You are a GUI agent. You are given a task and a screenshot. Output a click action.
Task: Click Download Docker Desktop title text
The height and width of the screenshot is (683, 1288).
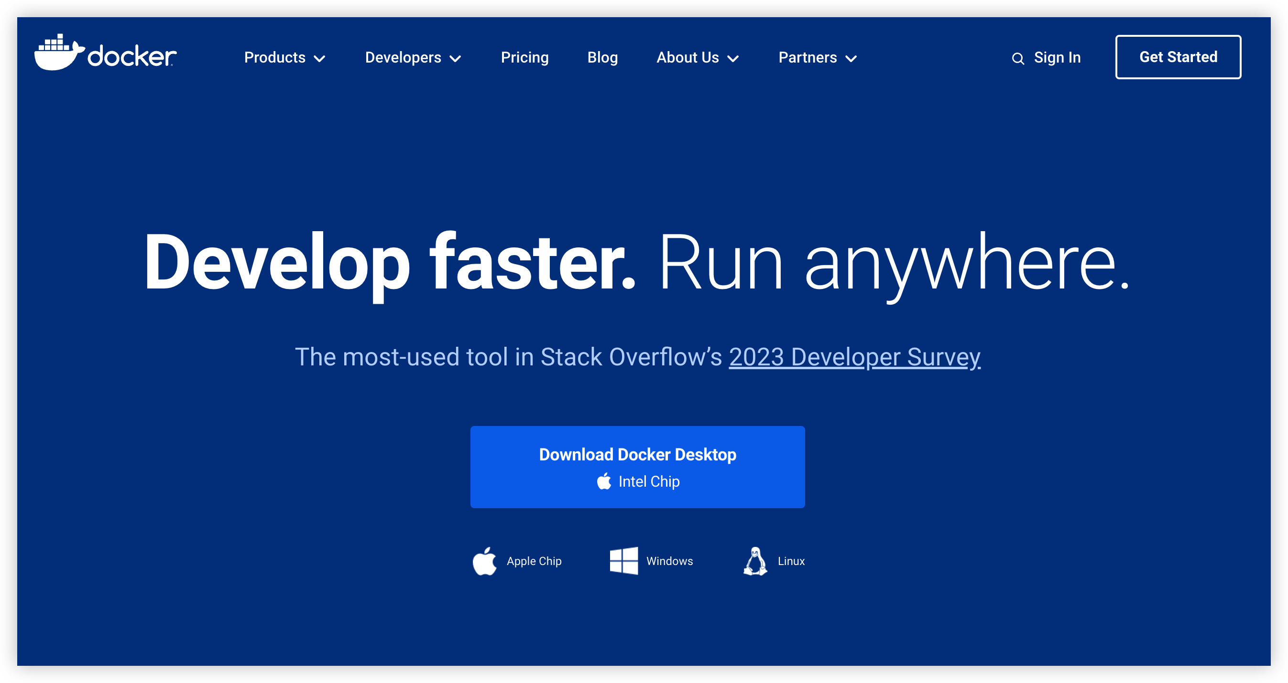pos(637,455)
